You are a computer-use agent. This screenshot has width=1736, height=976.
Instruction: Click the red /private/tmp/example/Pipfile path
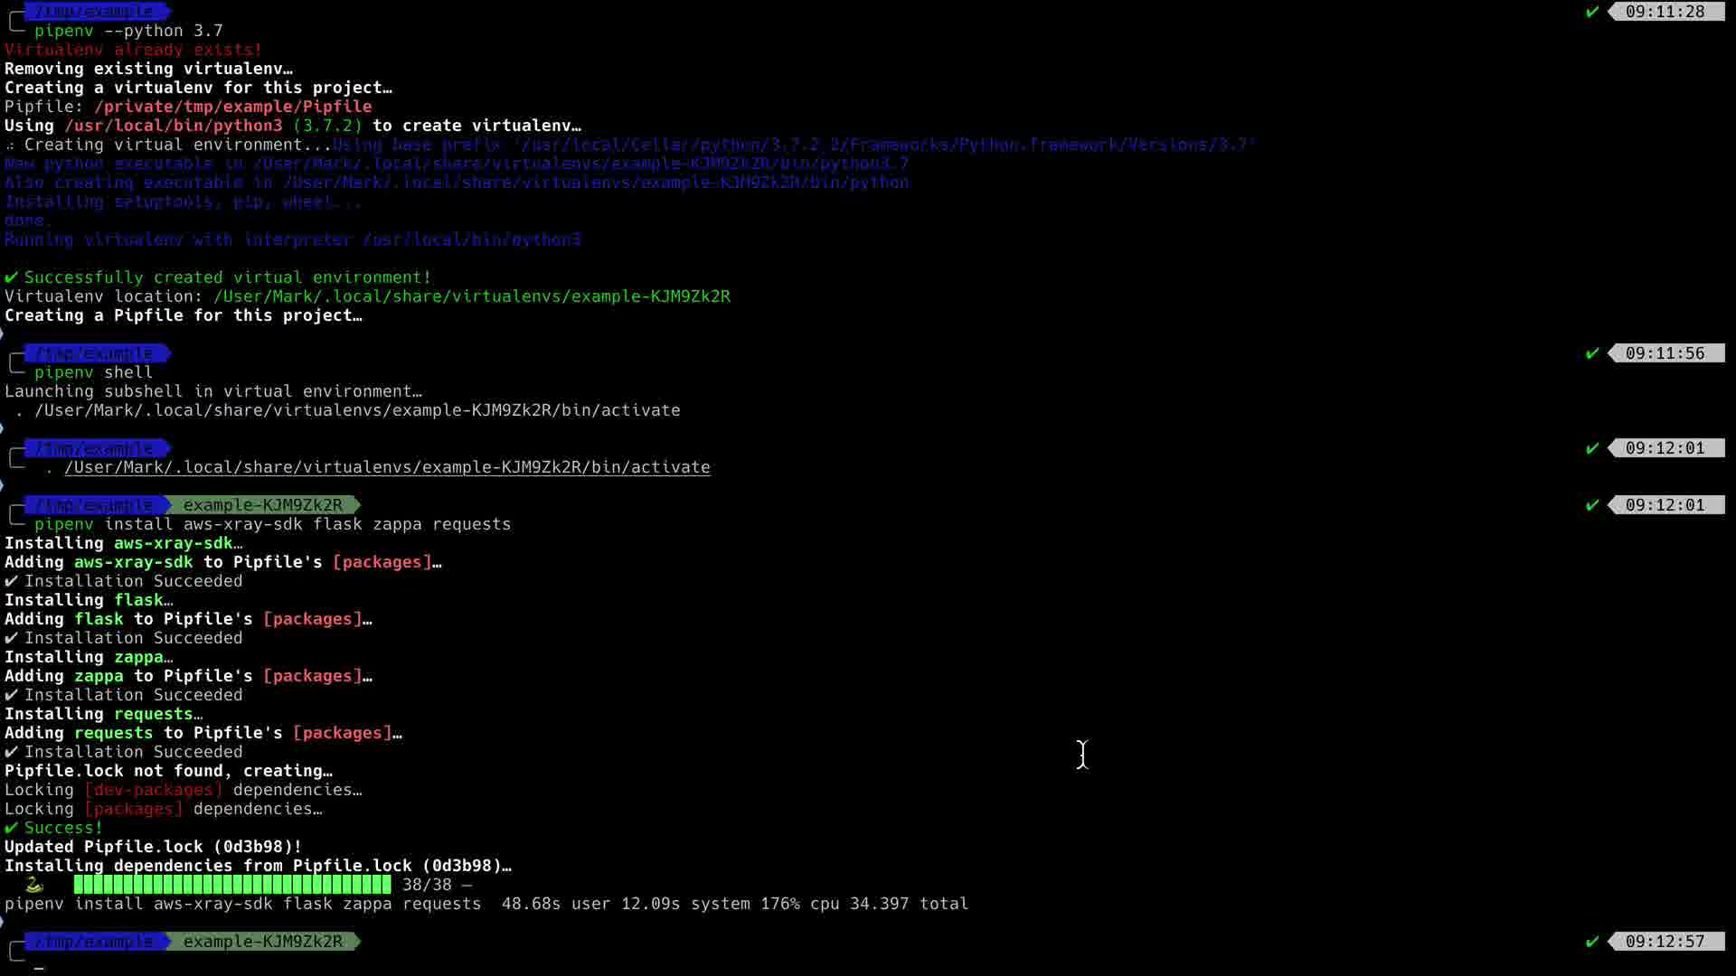[x=232, y=107]
